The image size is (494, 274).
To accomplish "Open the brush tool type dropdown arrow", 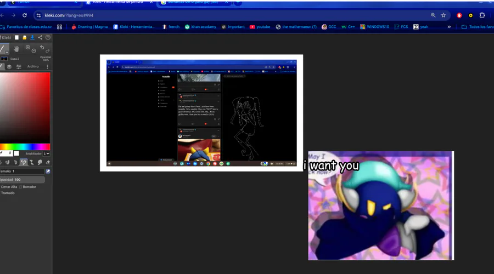I will [7, 52].
